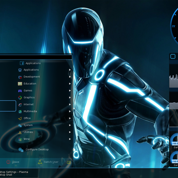Open the Internet menu entry
This screenshot has height=178, width=178.
44,105
